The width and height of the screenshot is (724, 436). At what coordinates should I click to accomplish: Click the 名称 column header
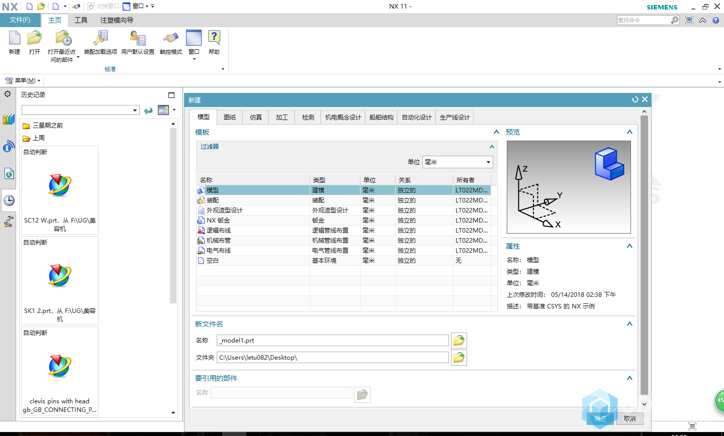(x=253, y=180)
